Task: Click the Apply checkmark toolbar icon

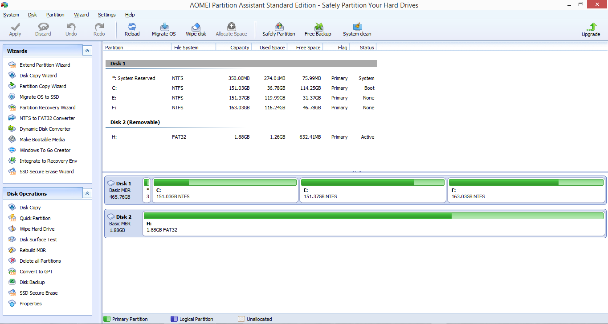Action: 15,27
